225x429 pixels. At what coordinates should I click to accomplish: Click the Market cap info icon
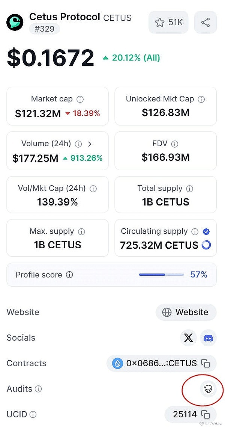pos(80,99)
